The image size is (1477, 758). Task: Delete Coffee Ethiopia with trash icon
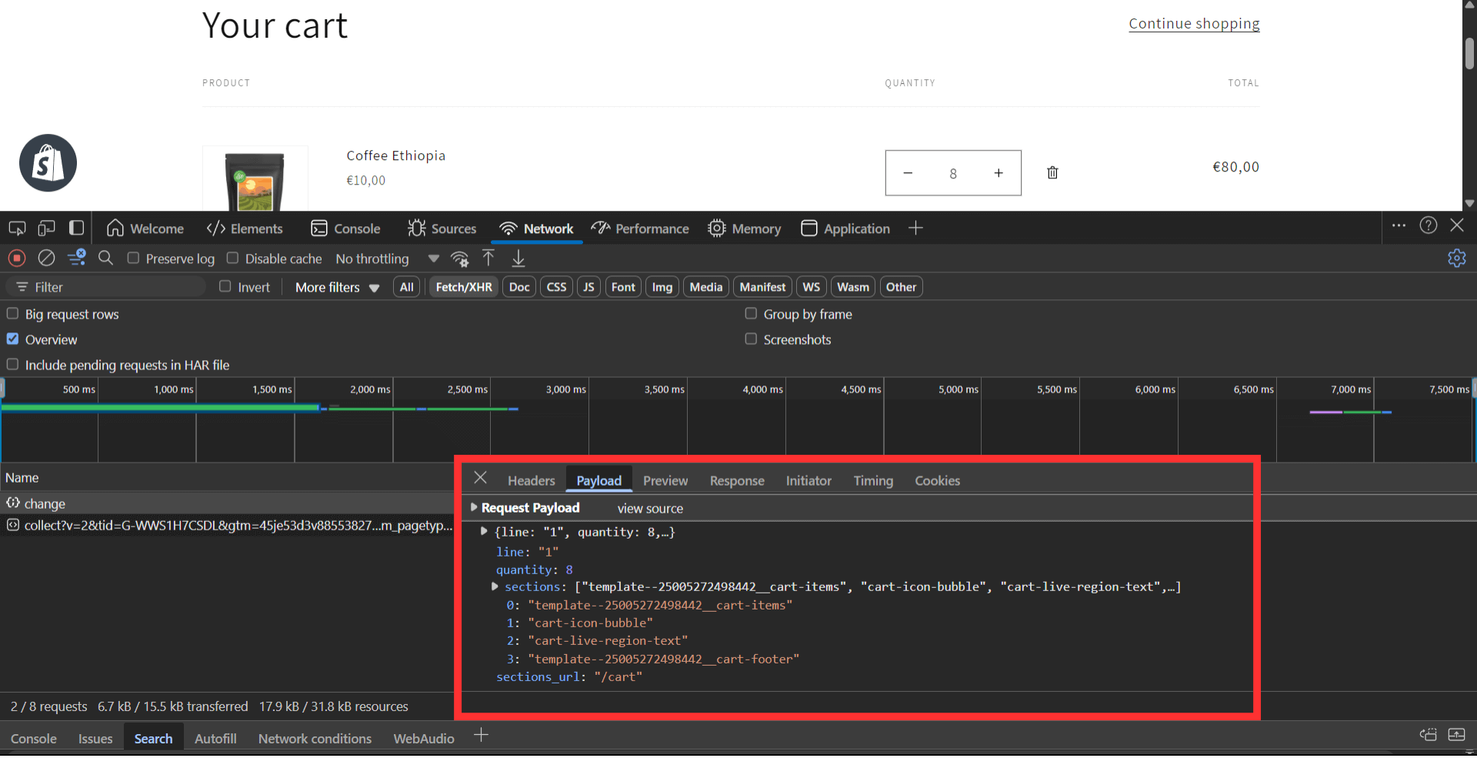click(x=1052, y=172)
